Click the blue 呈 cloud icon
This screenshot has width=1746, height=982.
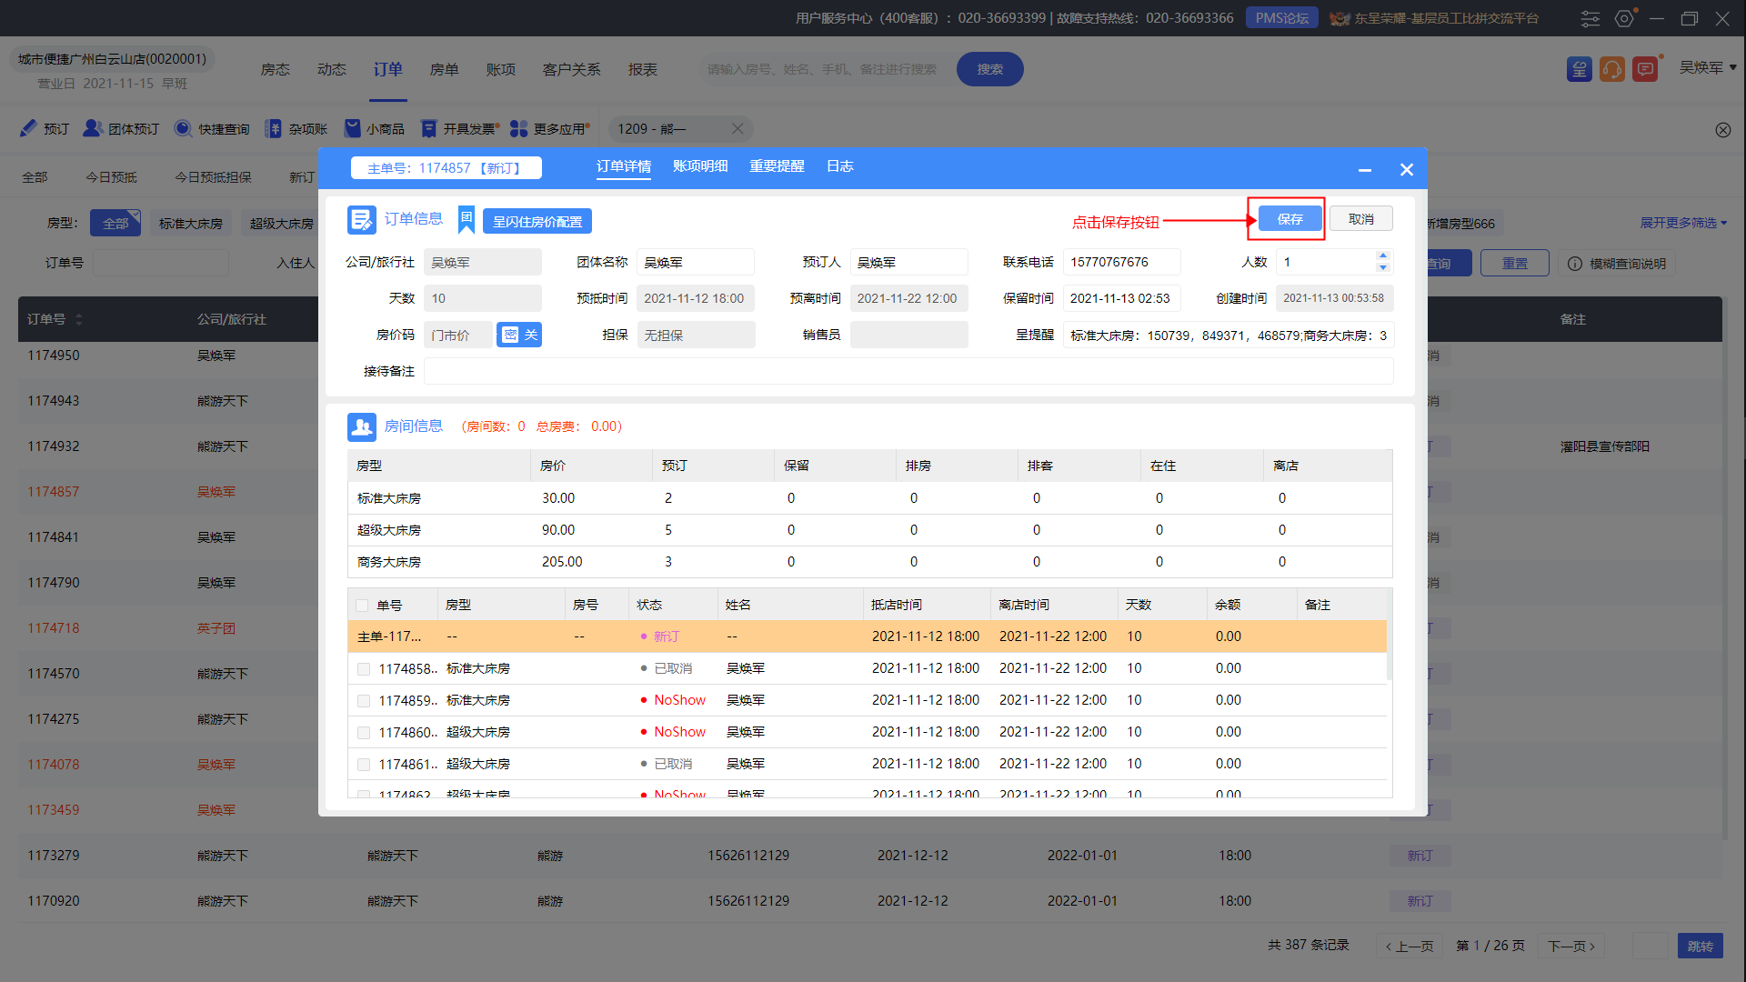point(1579,69)
